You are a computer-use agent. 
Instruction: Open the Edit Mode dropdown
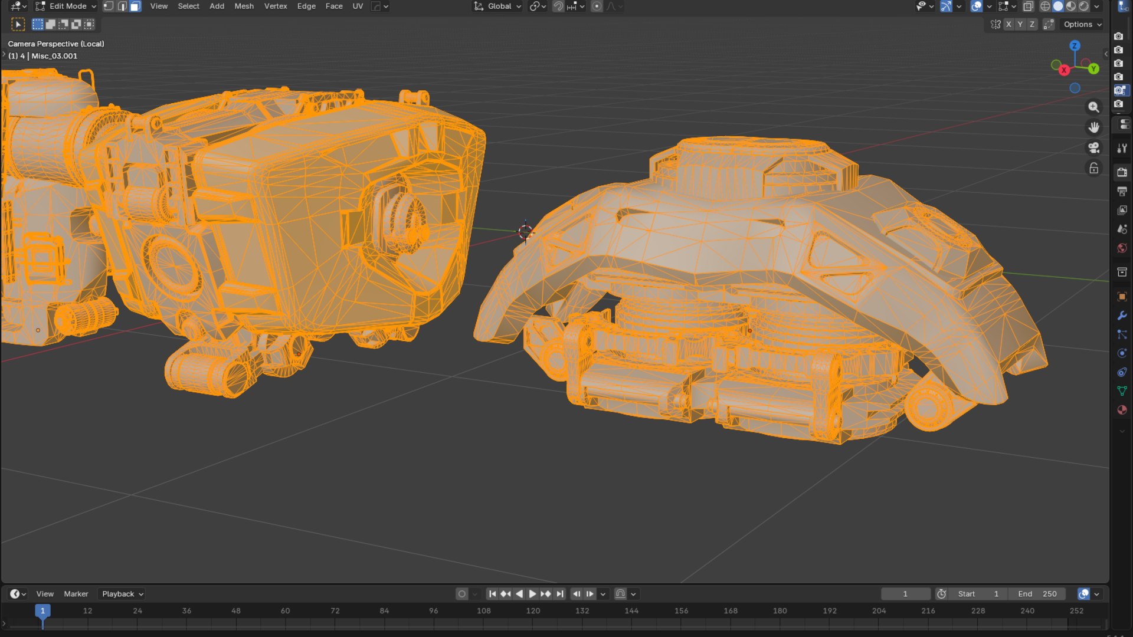66,6
